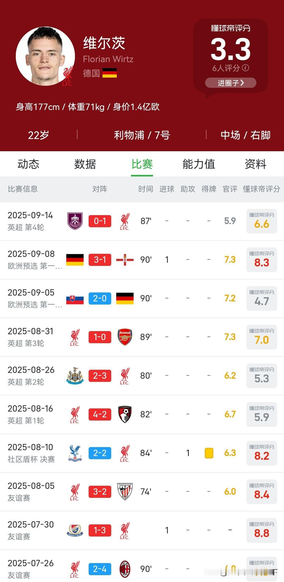Tap the 0-1 score button

(x=100, y=221)
